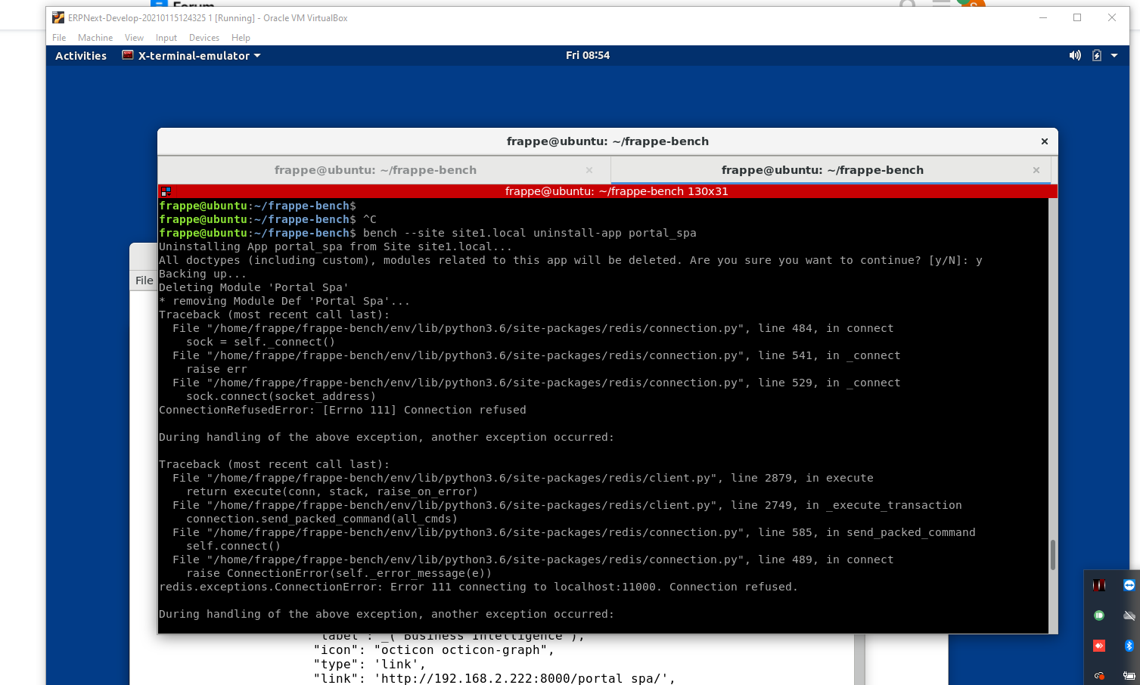This screenshot has width=1140, height=685.
Task: Switch to the first frappe-bench terminal tab
Action: (x=375, y=170)
